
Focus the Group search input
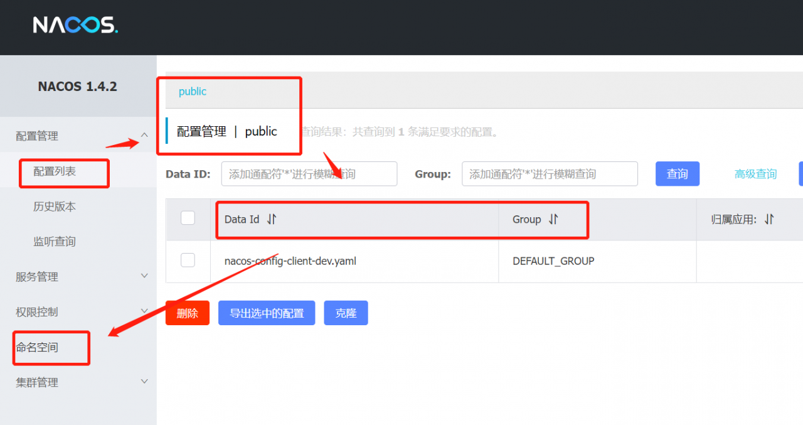click(x=550, y=174)
